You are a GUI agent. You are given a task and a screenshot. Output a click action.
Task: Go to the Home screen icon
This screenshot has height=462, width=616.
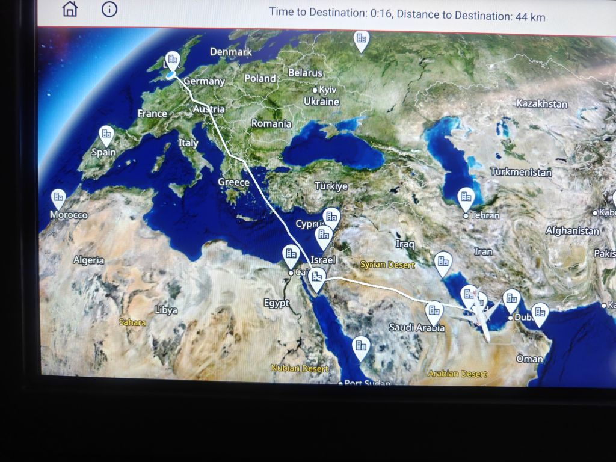point(70,10)
